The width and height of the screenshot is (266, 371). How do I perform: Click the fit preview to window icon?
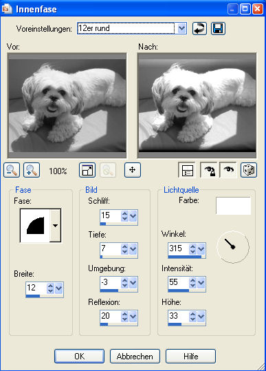pyautogui.click(x=87, y=170)
